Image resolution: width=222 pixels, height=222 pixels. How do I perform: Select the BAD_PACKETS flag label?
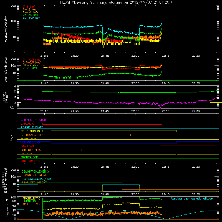pyautogui.click(x=30, y=161)
